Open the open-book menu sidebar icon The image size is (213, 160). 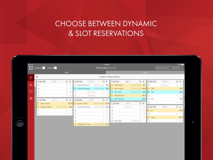[x=31, y=91]
